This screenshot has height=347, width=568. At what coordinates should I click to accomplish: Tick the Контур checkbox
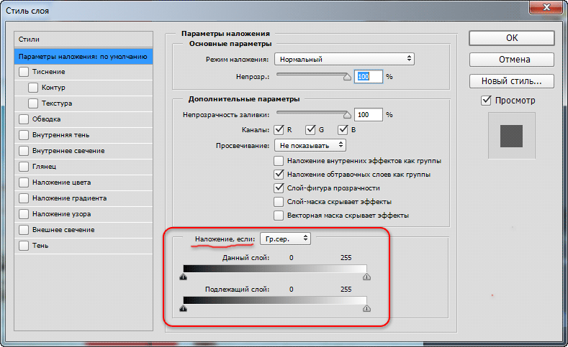(33, 88)
